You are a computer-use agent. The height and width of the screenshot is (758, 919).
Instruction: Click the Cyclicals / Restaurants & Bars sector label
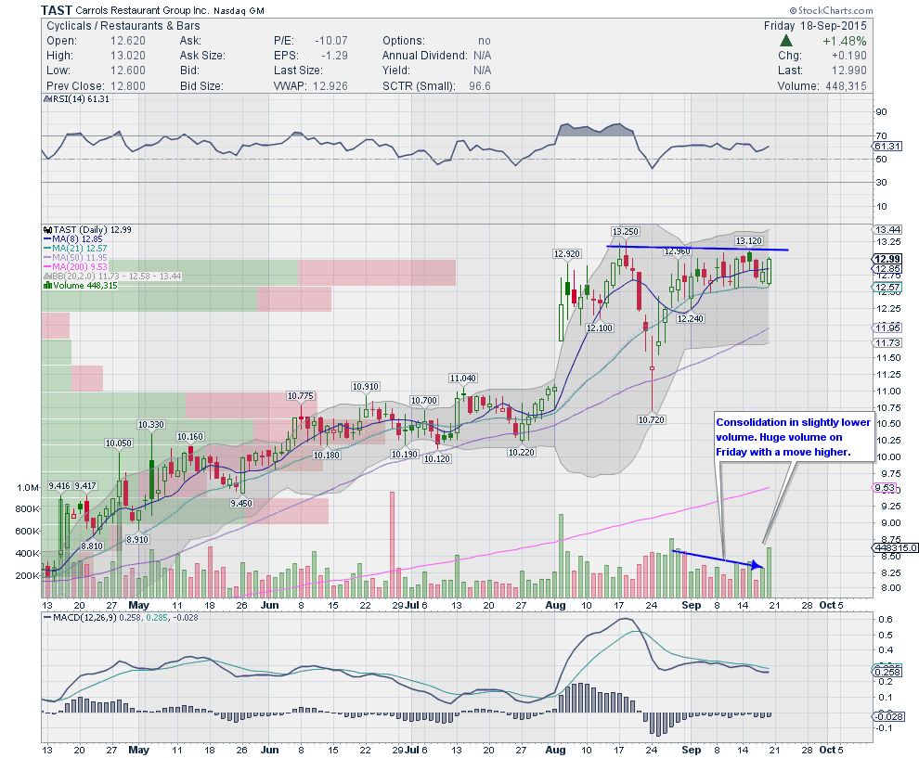123,26
